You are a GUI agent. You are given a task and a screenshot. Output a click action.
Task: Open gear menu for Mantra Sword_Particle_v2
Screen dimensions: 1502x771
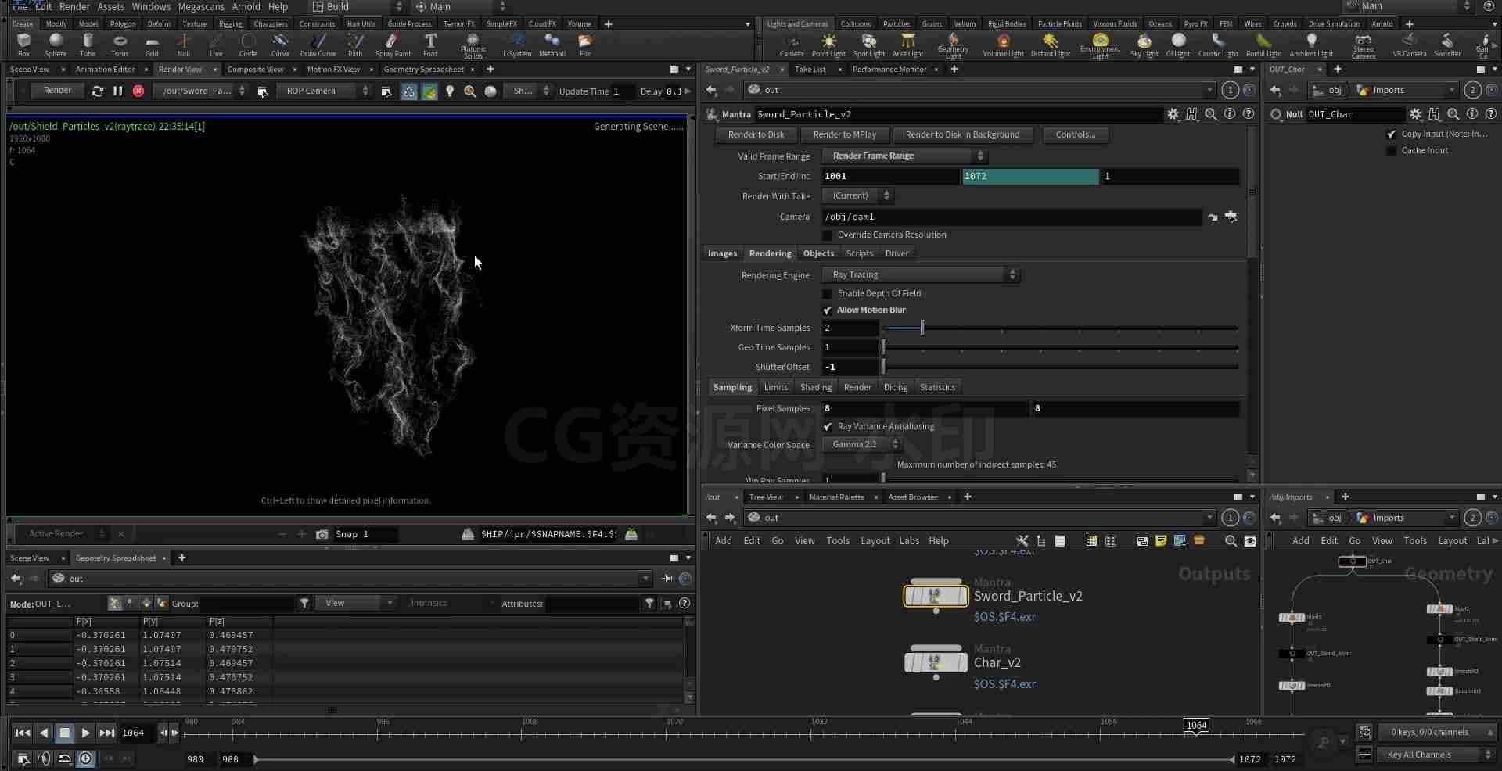[x=1173, y=114]
